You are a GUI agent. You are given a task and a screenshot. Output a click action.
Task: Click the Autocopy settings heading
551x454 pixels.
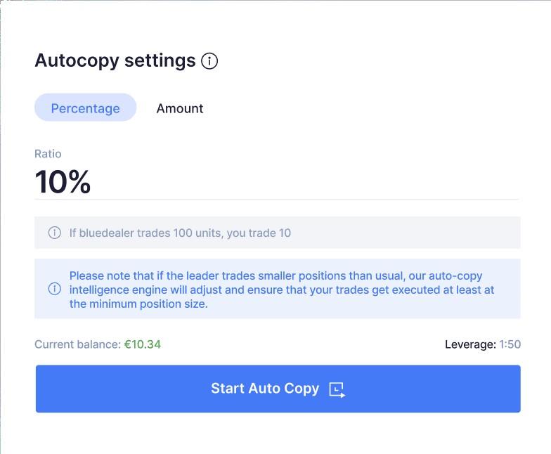[115, 60]
